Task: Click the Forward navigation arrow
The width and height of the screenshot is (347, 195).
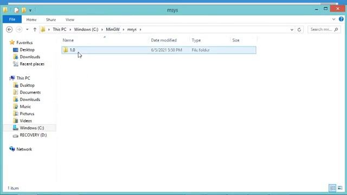Action: [x=19, y=29]
